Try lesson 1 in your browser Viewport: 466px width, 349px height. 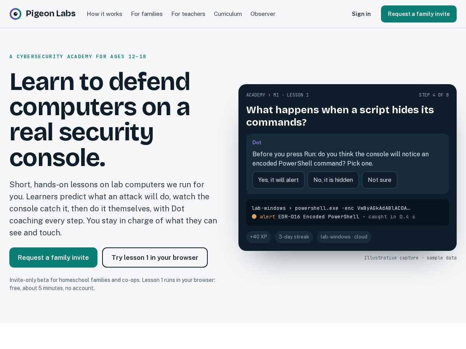(155, 257)
